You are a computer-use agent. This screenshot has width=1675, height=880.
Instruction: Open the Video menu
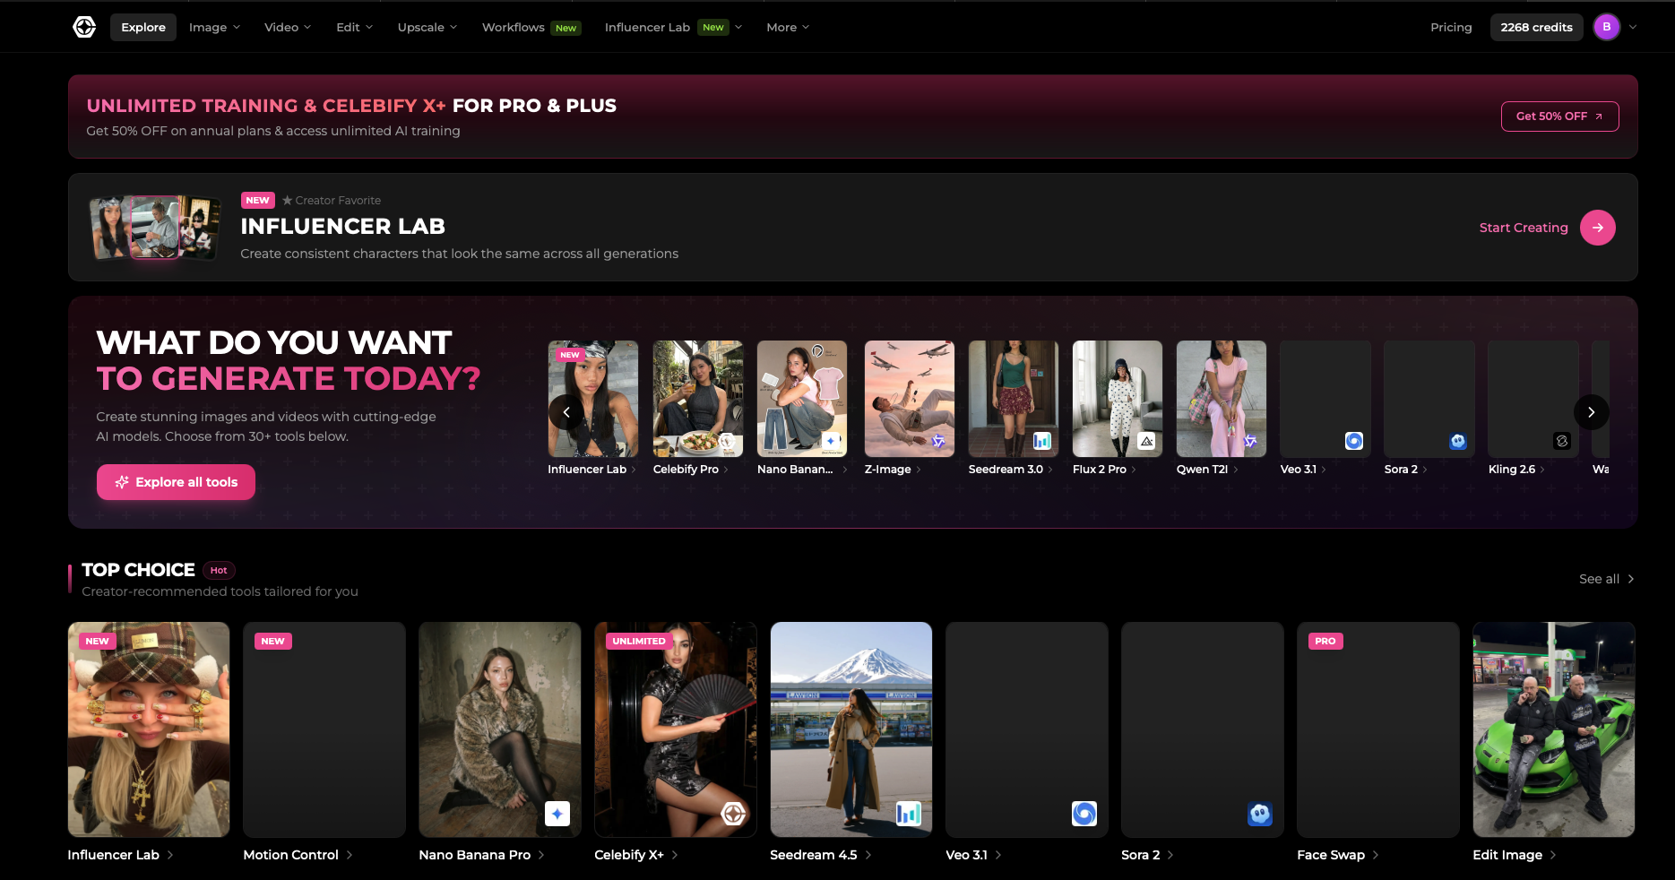tap(287, 27)
